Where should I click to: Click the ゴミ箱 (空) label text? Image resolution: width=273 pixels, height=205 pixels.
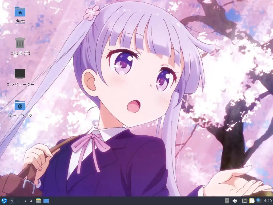point(20,53)
